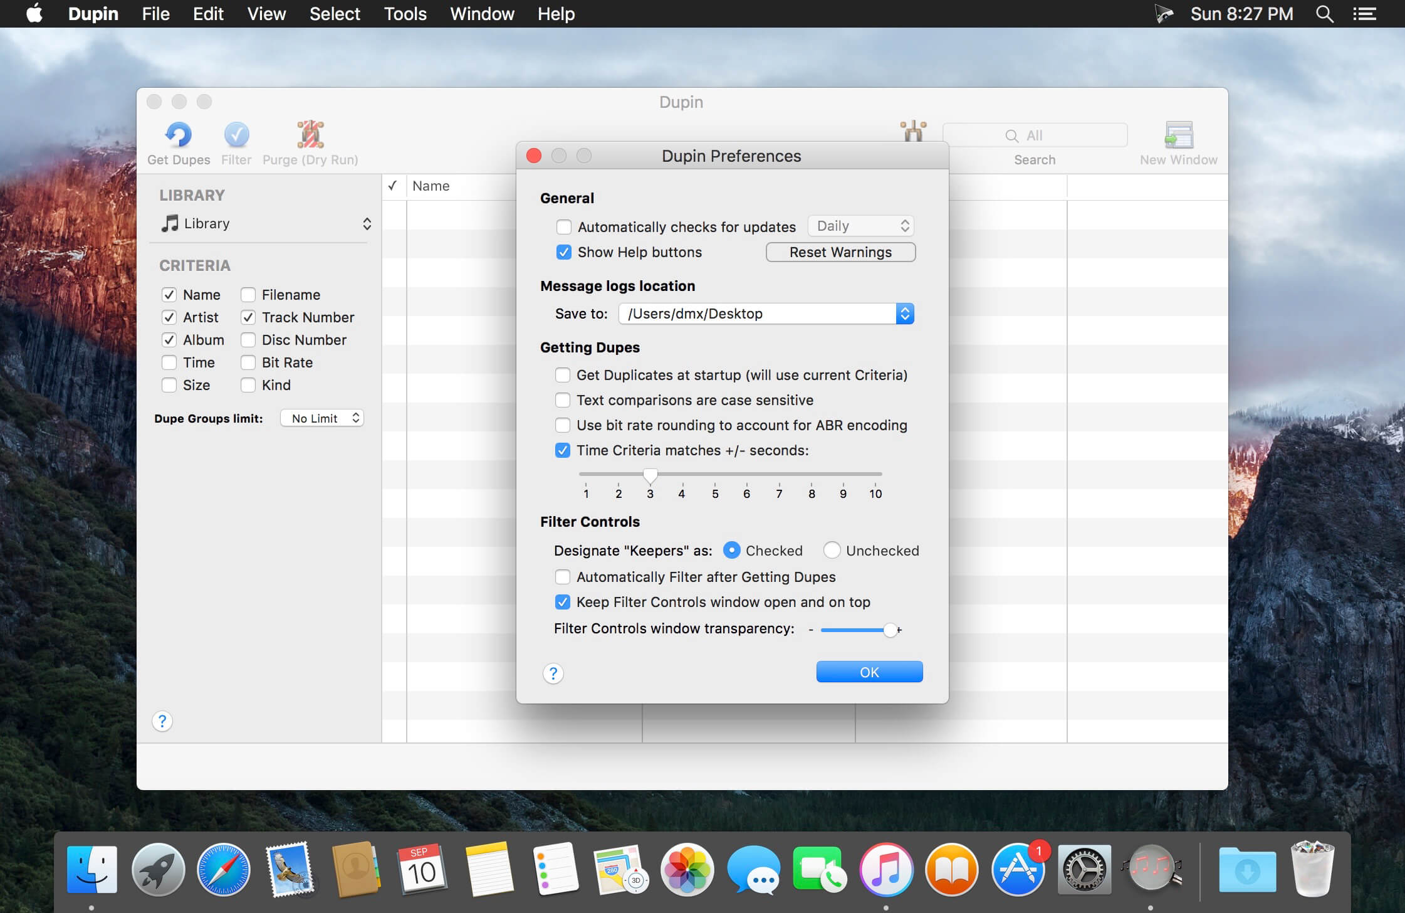Open Maps from the Dock
Viewport: 1405px width, 913px height.
click(621, 869)
